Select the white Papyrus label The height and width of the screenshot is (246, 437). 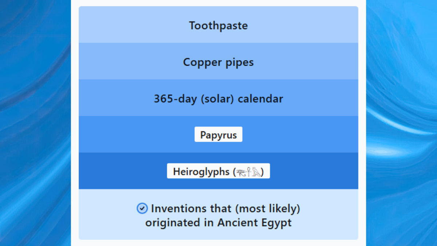tap(219, 134)
